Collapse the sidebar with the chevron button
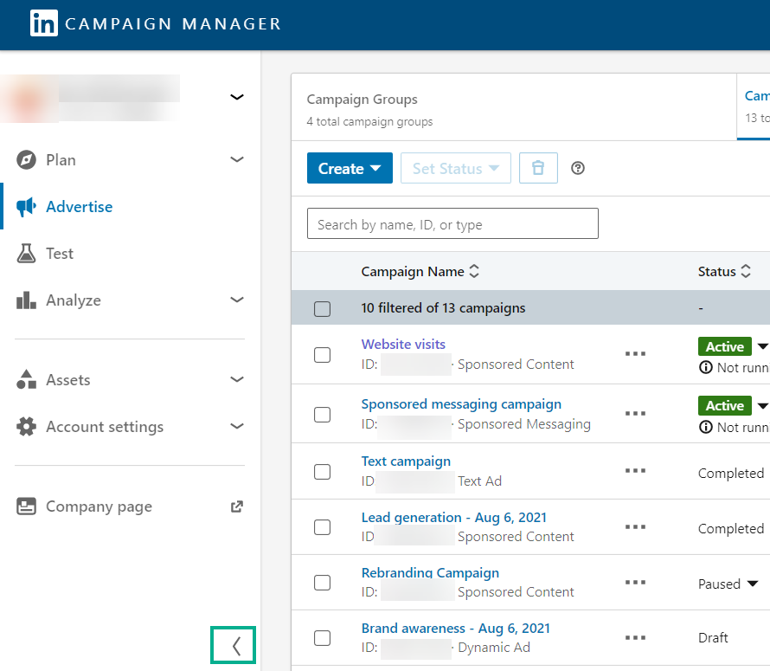770x671 pixels. (x=233, y=645)
